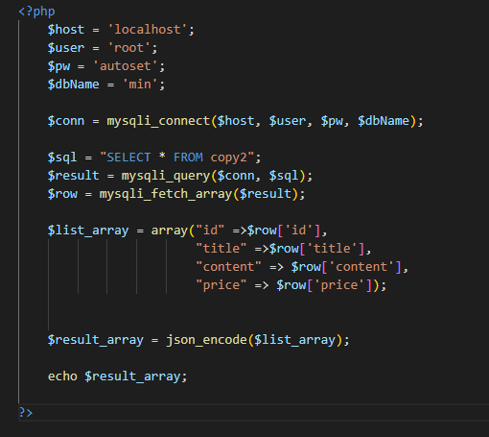Viewport: 489px width, 437px height.
Task: Click the mysqli_query function name
Action: [166, 176]
